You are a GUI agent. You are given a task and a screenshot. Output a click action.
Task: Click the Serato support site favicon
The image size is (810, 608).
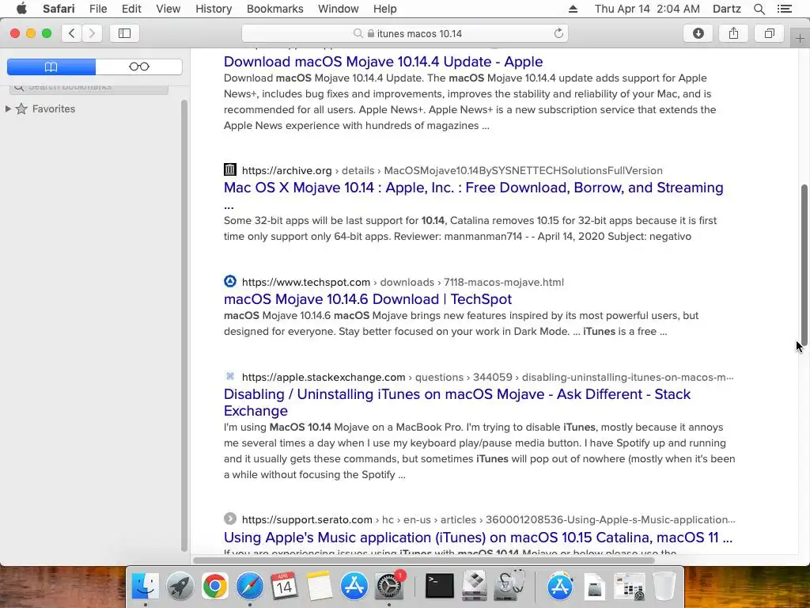(230, 519)
